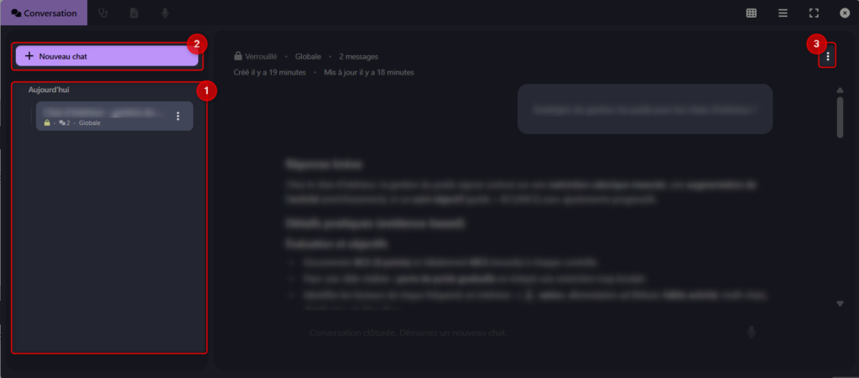Open conversation header three-dot options menu
This screenshot has height=378, width=859.
point(828,56)
